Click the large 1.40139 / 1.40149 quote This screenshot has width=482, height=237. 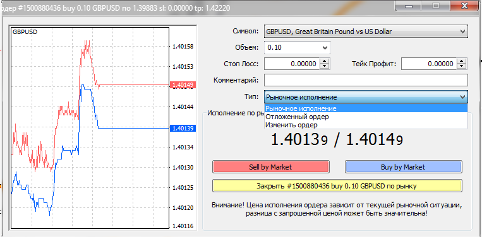[x=337, y=140]
